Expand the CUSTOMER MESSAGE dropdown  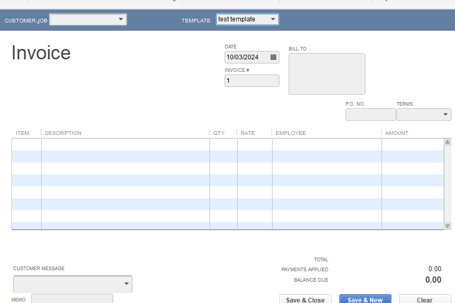point(126,284)
